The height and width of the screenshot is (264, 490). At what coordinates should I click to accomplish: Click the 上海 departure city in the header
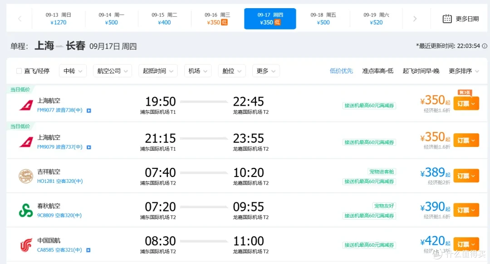(x=44, y=46)
